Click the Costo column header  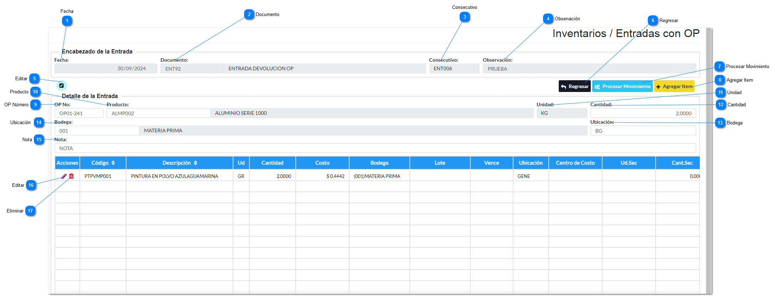pyautogui.click(x=322, y=163)
